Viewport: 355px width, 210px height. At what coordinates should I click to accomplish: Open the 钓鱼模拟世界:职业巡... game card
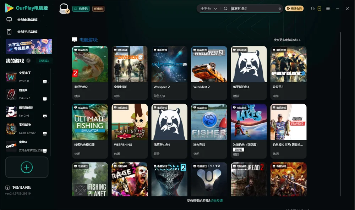pos(288,131)
